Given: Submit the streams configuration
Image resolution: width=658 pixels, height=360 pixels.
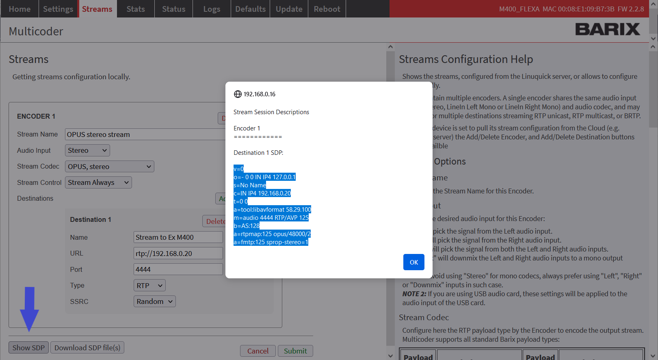Looking at the screenshot, I should (x=295, y=351).
